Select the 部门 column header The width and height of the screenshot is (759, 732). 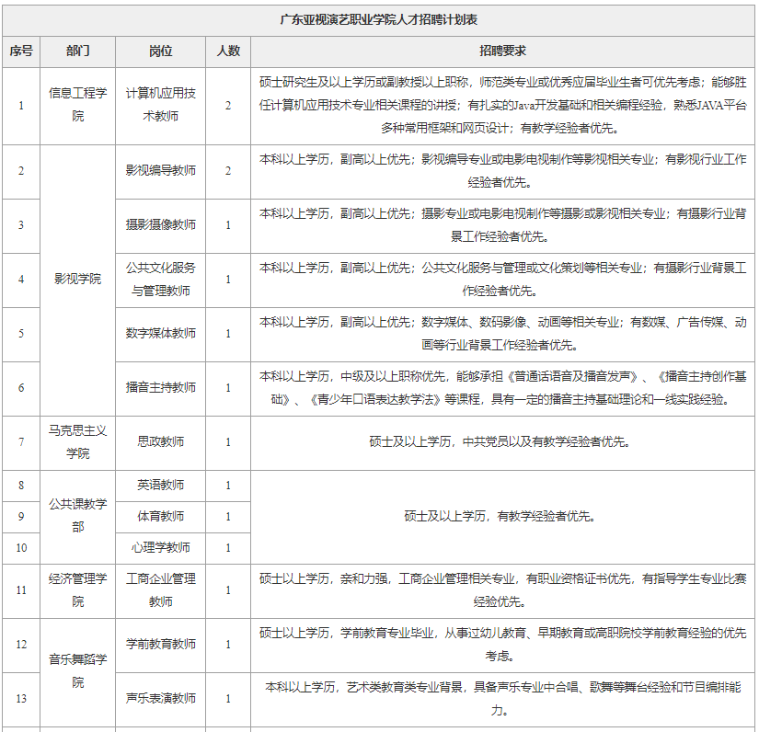(x=77, y=51)
